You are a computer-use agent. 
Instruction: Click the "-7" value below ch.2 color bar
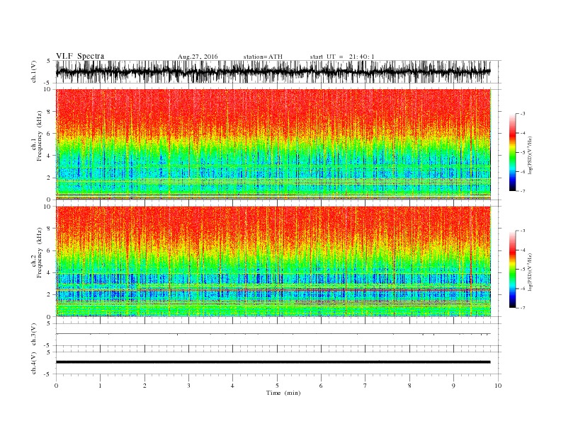(x=522, y=308)
